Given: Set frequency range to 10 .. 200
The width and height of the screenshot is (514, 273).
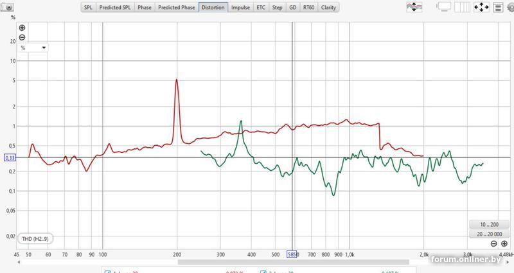Looking at the screenshot, I should coord(489,224).
